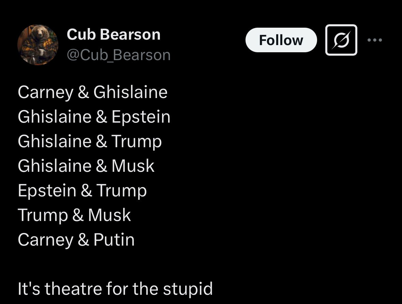Click the bear profile avatar
Viewport: 402px width, 304px height.
[x=38, y=45]
